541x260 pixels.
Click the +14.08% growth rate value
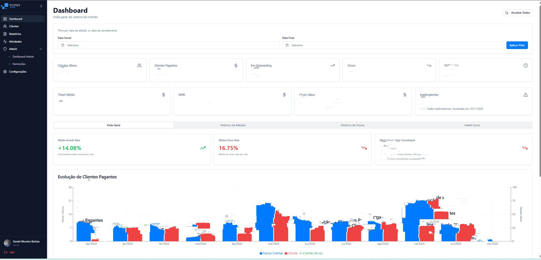(70, 148)
